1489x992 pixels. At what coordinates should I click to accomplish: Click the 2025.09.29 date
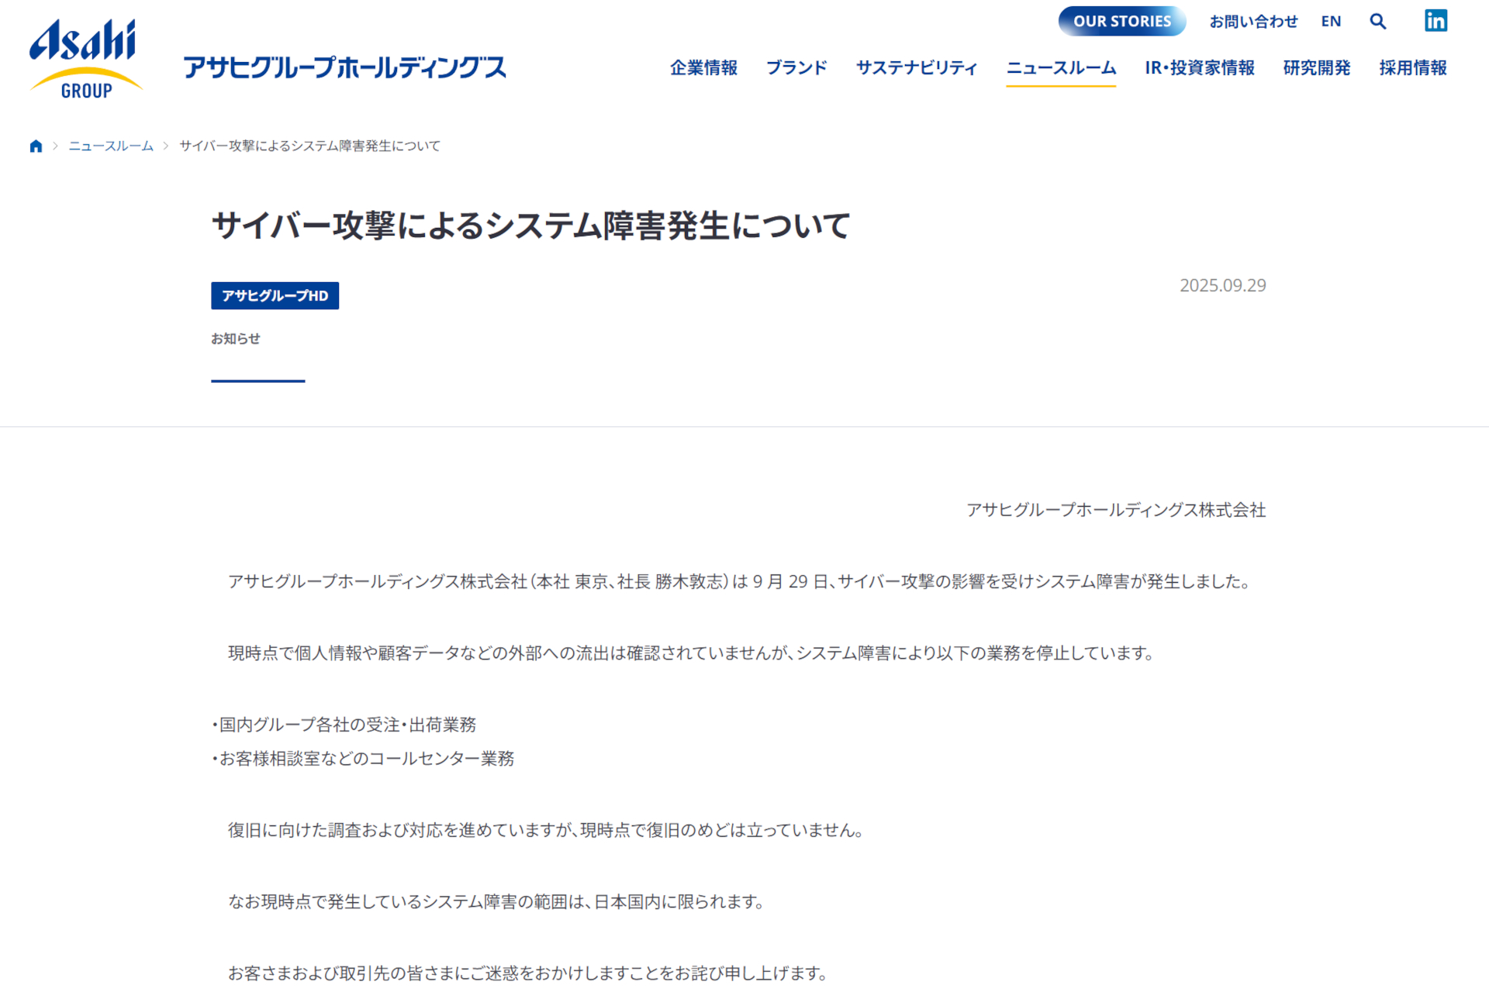[1223, 285]
